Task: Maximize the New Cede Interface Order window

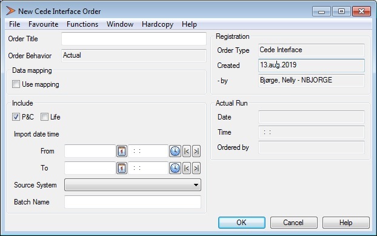Action: coord(341,12)
